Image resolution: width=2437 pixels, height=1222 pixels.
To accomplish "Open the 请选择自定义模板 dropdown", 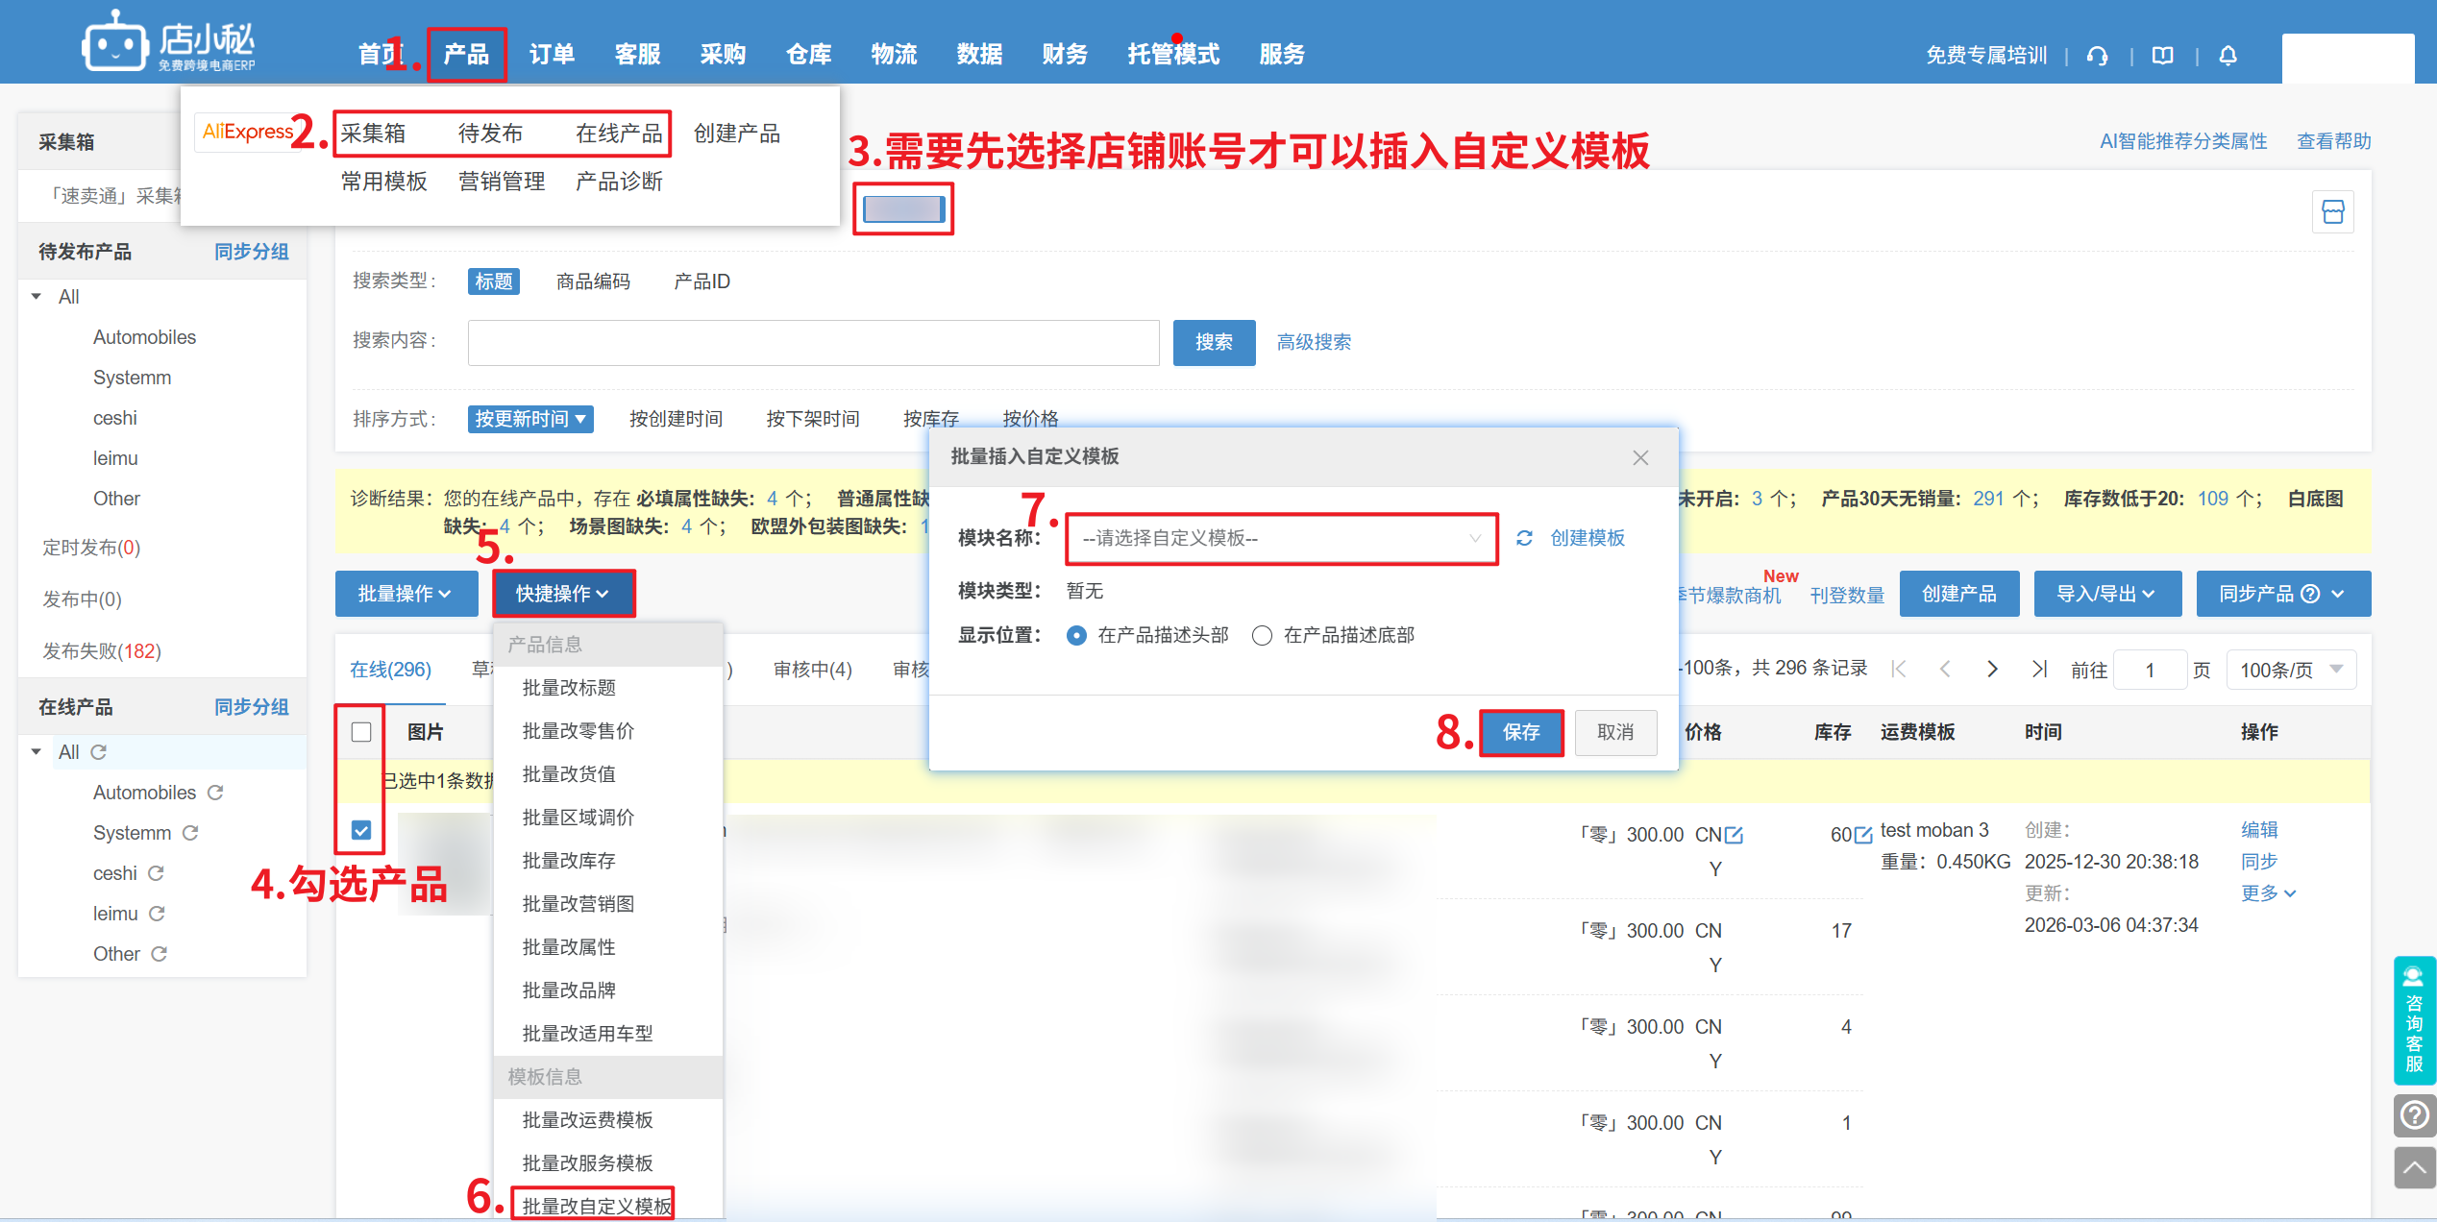I will coord(1280,538).
